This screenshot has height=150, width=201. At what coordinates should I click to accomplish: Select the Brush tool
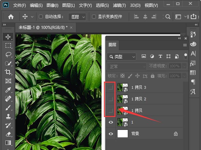tap(8, 107)
